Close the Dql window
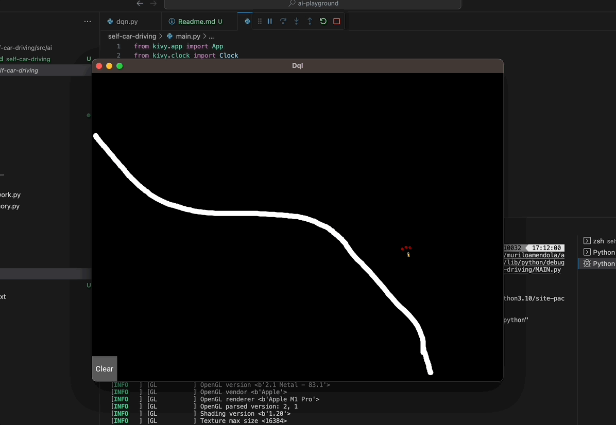The image size is (616, 425). pyautogui.click(x=99, y=66)
